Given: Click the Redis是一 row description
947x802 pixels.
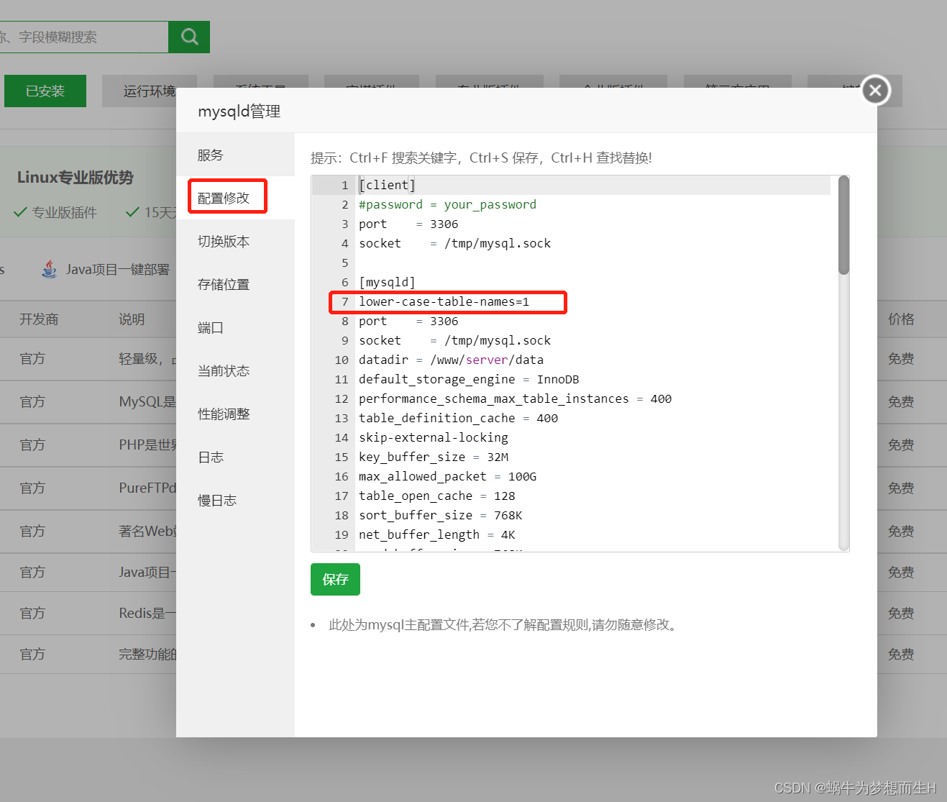Looking at the screenshot, I should coord(147,613).
